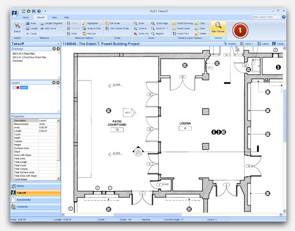Open Set Scale
The height and width of the screenshot is (231, 295).
coord(113,23)
